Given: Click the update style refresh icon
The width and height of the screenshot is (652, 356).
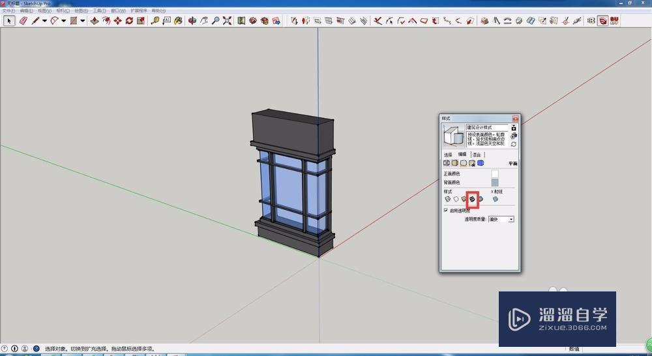Looking at the screenshot, I should [x=514, y=144].
